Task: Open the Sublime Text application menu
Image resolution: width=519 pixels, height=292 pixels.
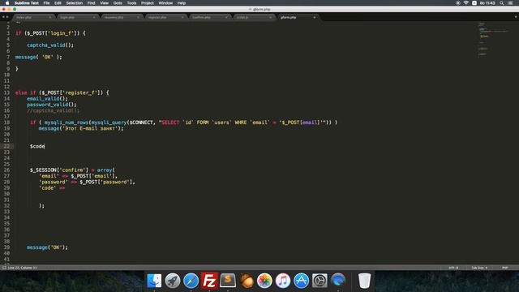Action: coord(27,3)
